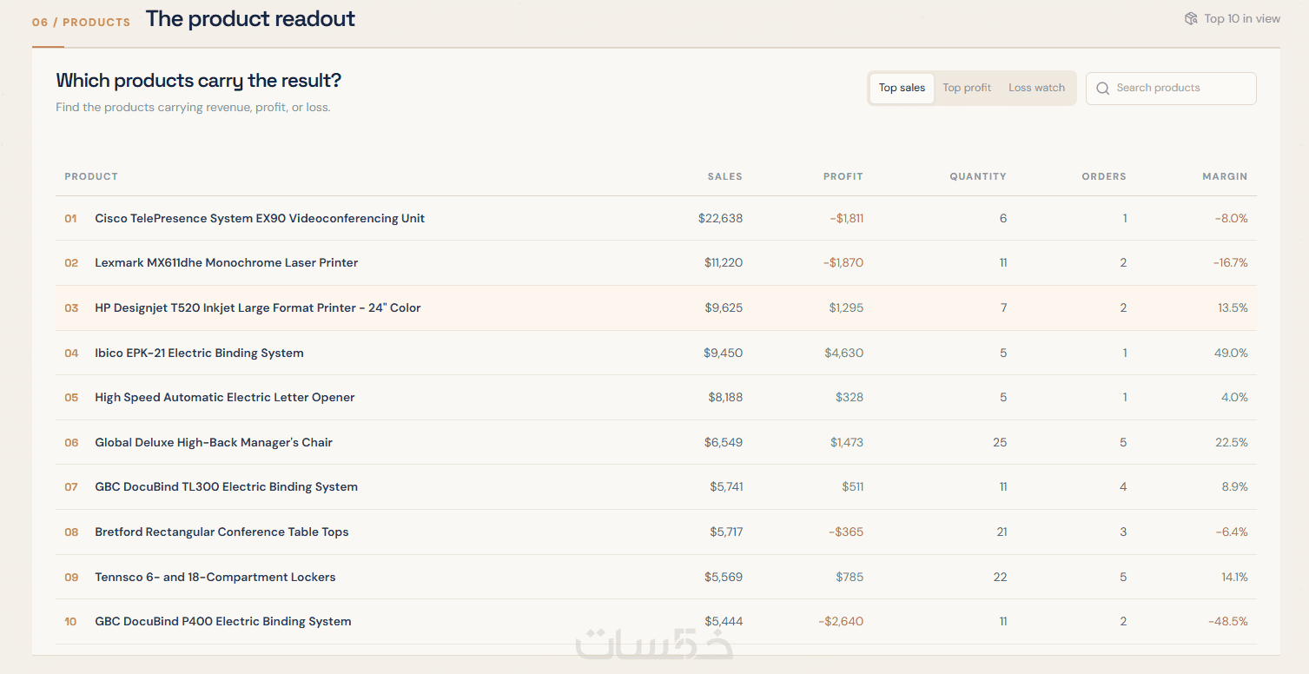Click the -48.5% margin value

tap(1228, 622)
